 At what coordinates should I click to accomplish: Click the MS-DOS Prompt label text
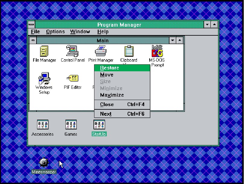pos(157,63)
